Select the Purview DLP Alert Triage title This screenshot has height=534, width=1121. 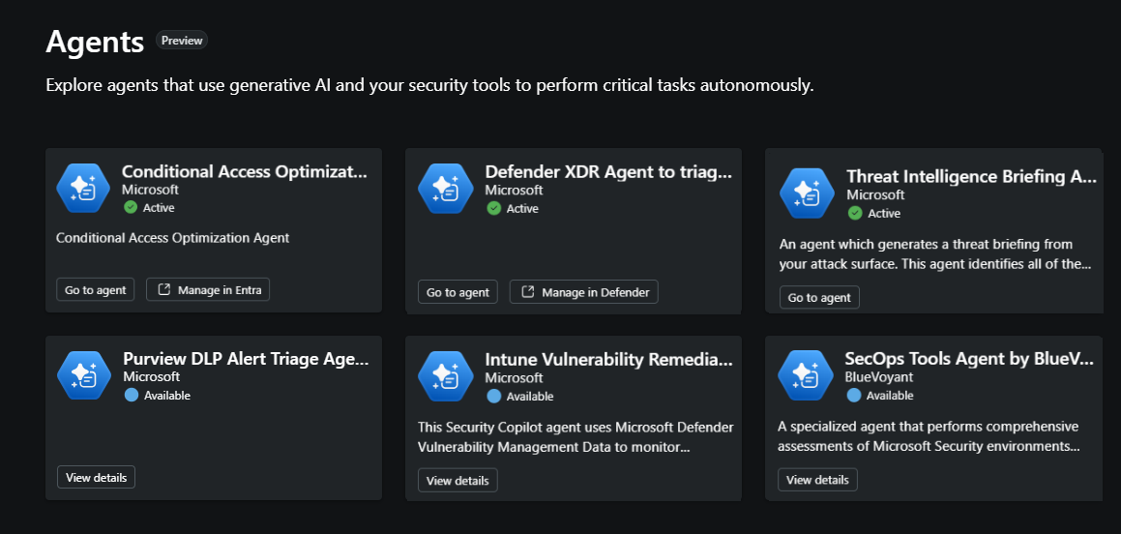246,359
